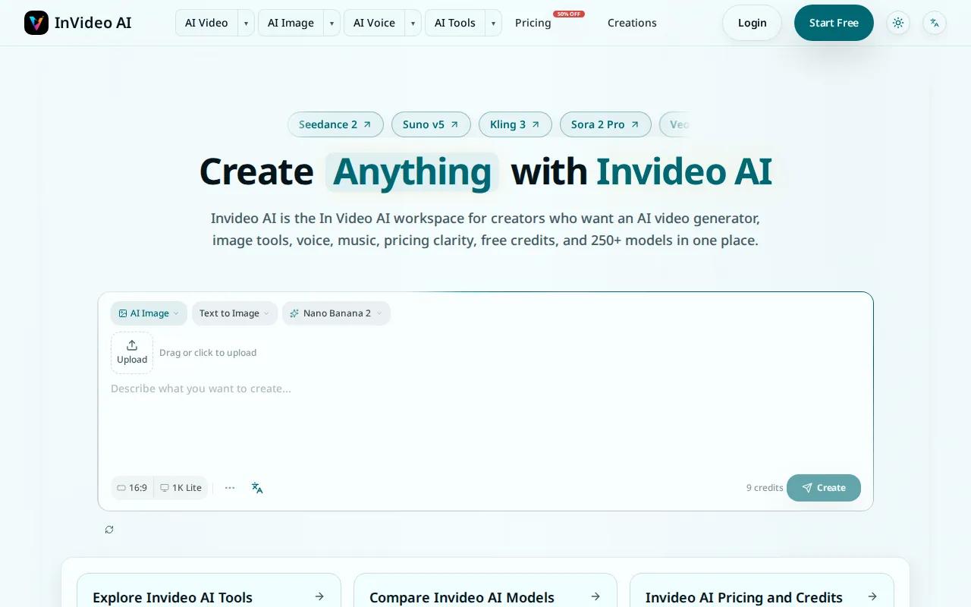Click the arrow on Compare Invideo AI Models

click(x=595, y=596)
